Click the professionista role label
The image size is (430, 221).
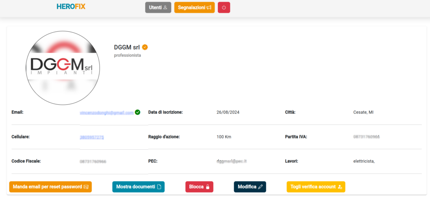pos(128,55)
